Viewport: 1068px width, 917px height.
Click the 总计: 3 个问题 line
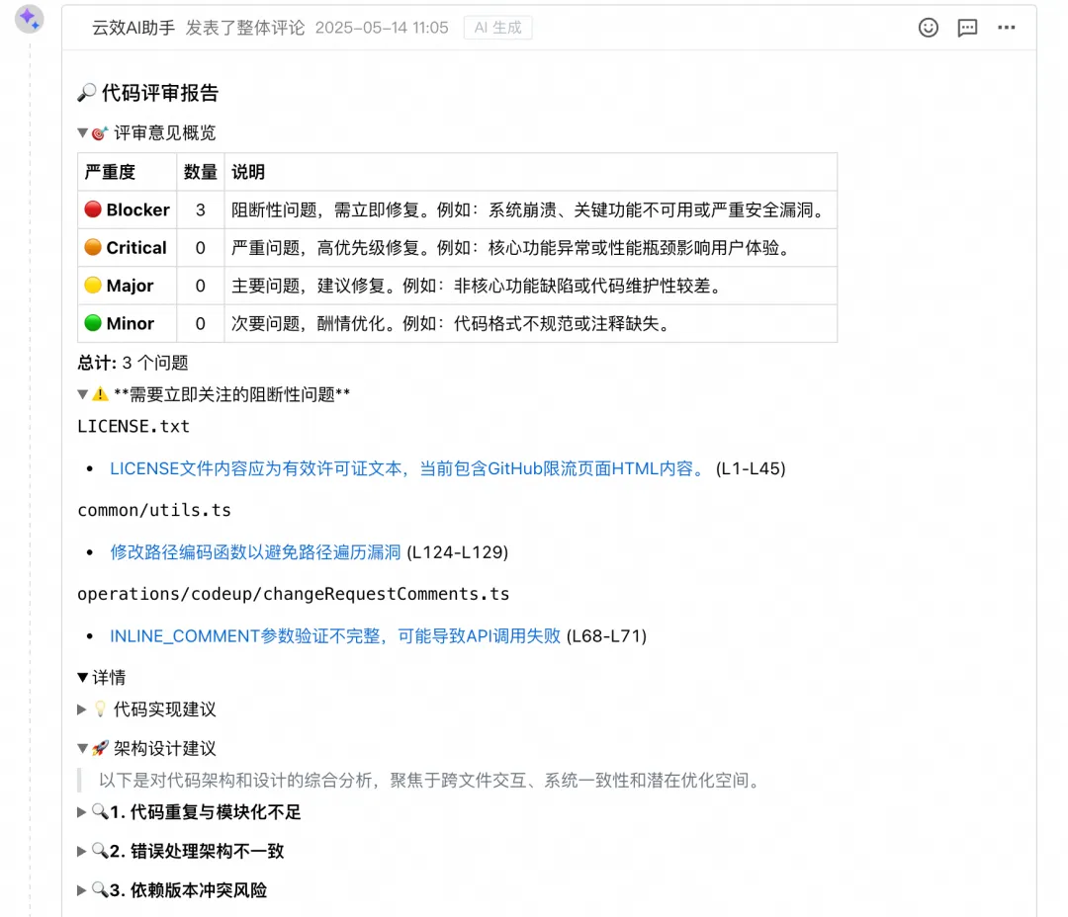(x=133, y=363)
